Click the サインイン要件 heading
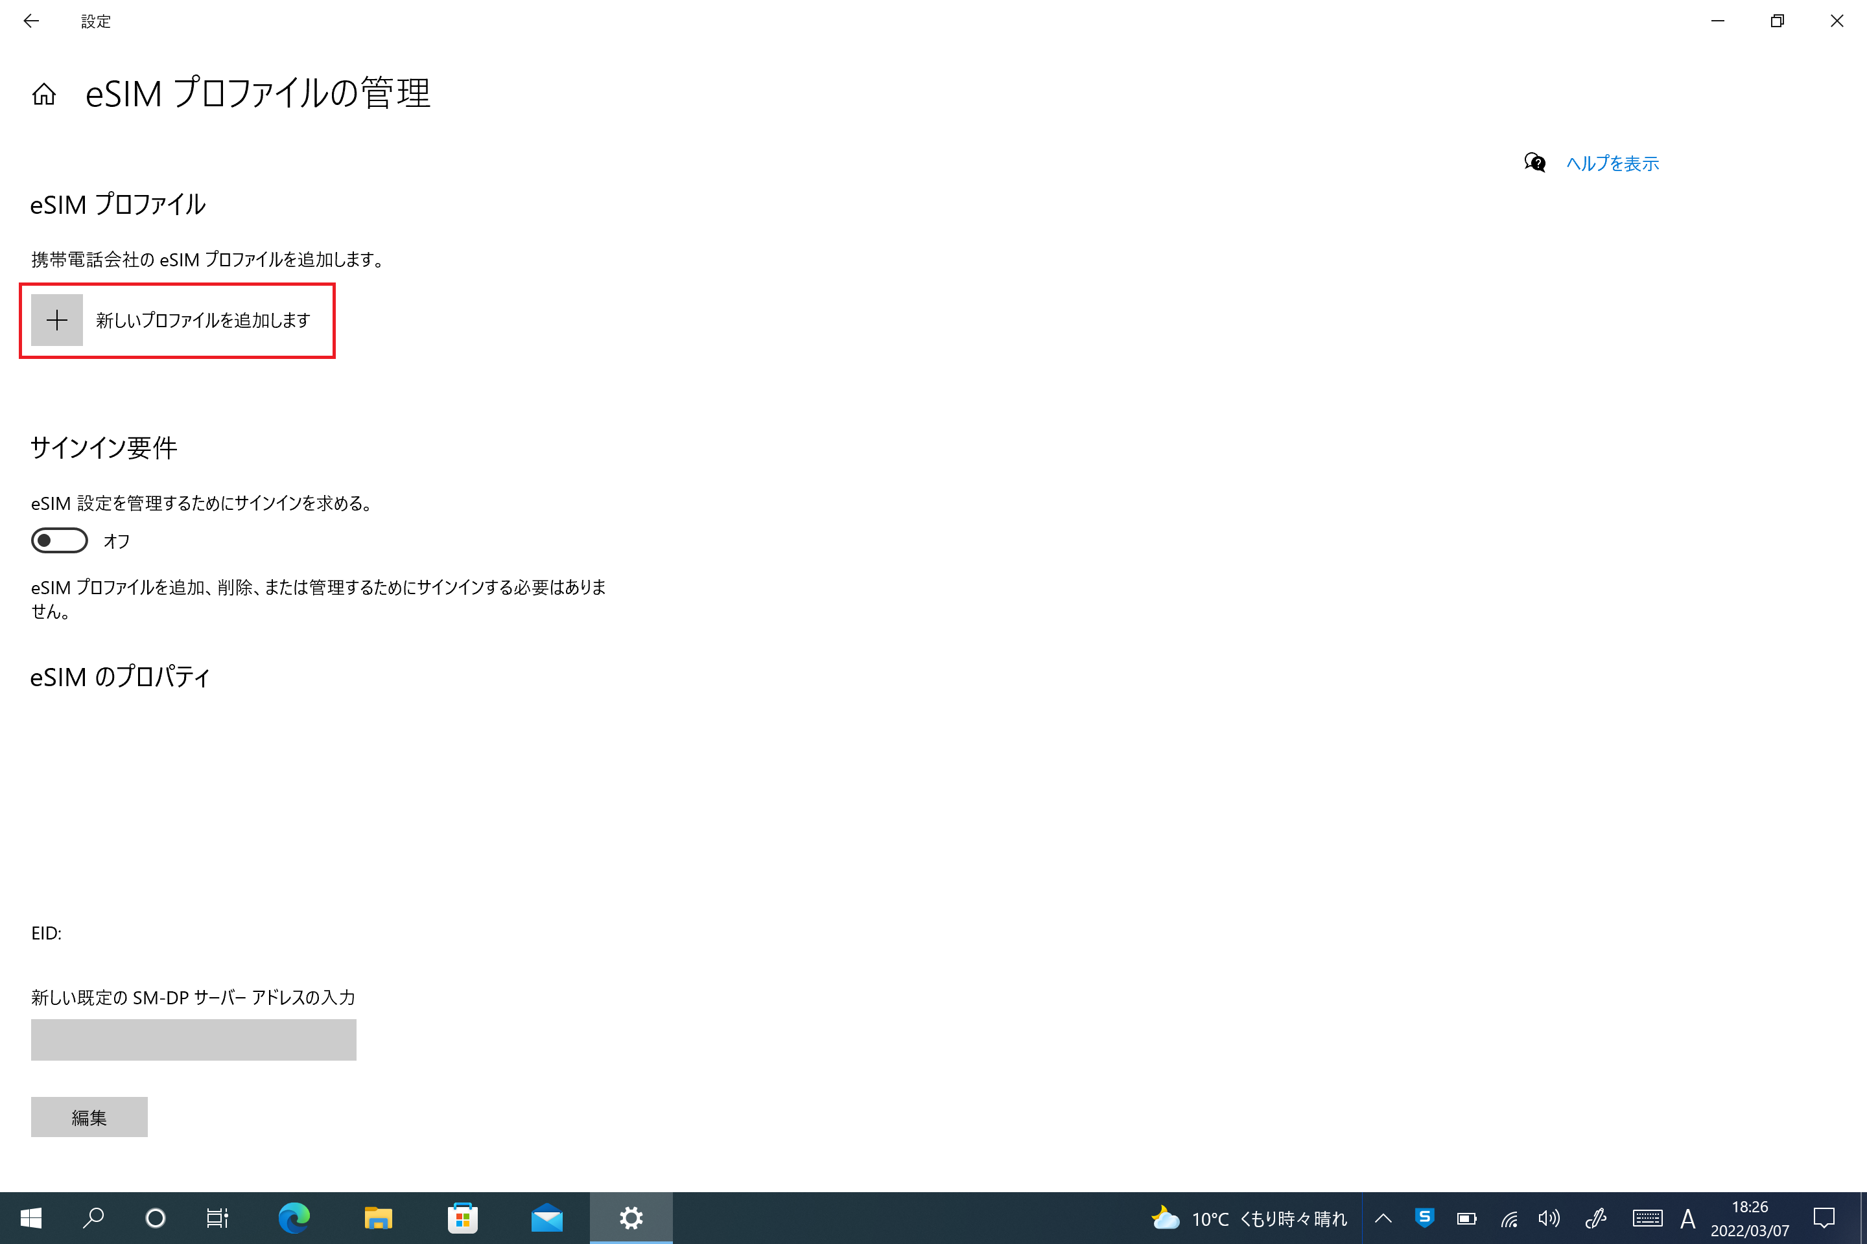This screenshot has height=1244, width=1867. (104, 448)
